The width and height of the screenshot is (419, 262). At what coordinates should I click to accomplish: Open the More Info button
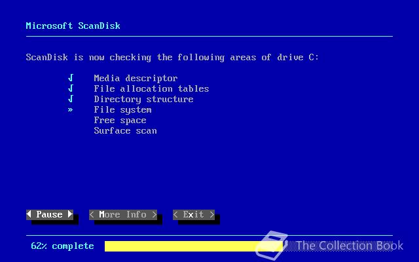123,215
